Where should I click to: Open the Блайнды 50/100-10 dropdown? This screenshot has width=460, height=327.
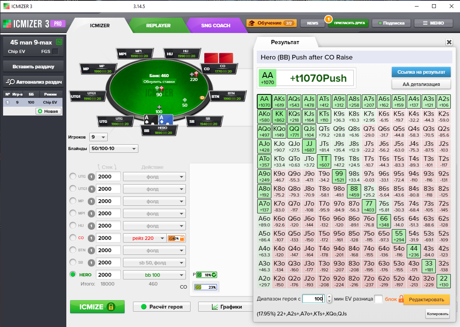(x=113, y=149)
